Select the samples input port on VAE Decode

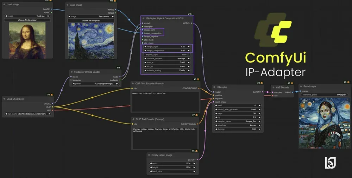coord(273,92)
